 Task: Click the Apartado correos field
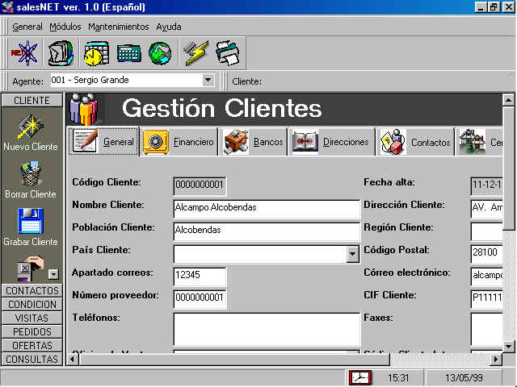pos(200,277)
